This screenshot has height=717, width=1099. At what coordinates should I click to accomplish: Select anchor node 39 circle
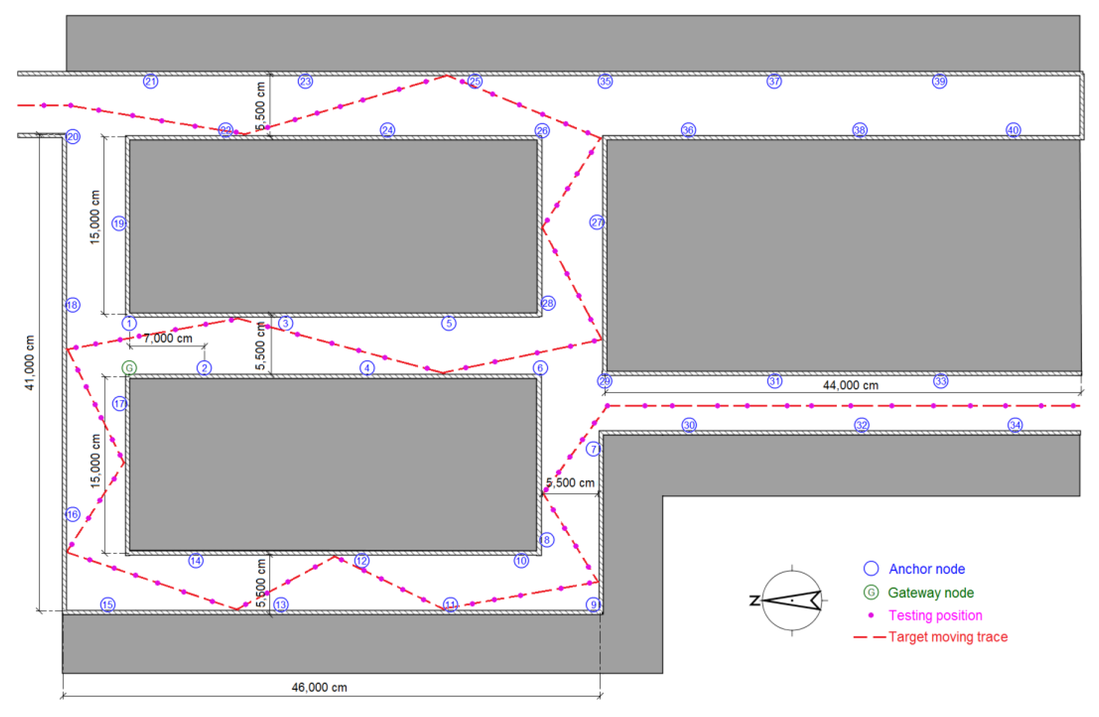tap(940, 81)
